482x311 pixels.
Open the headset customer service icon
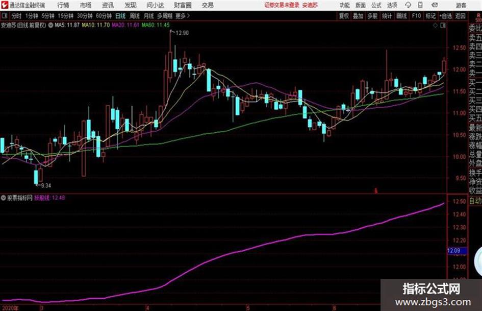pos(408,5)
